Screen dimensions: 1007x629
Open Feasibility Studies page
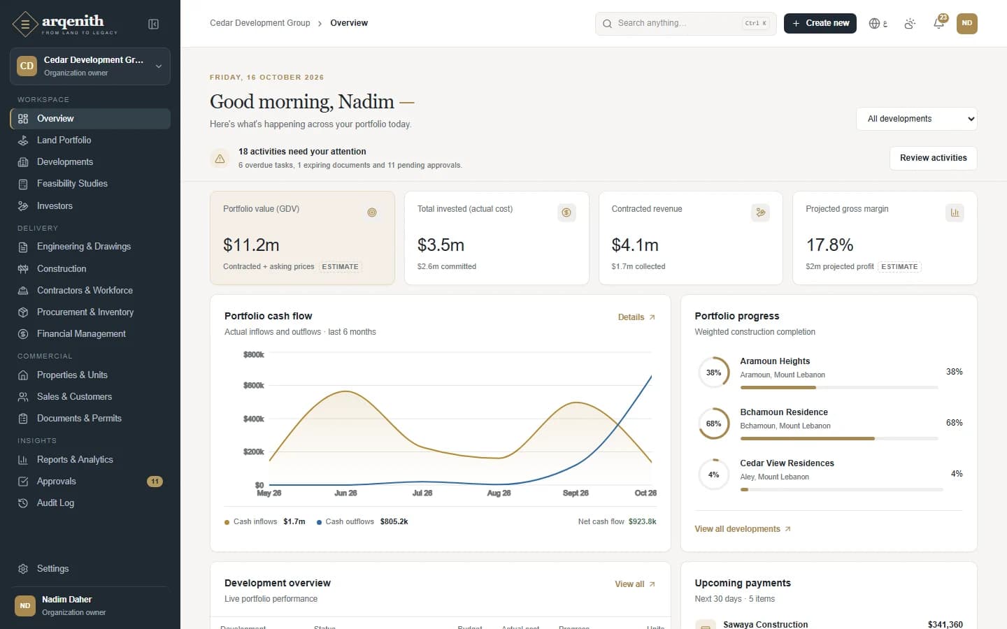point(90,184)
